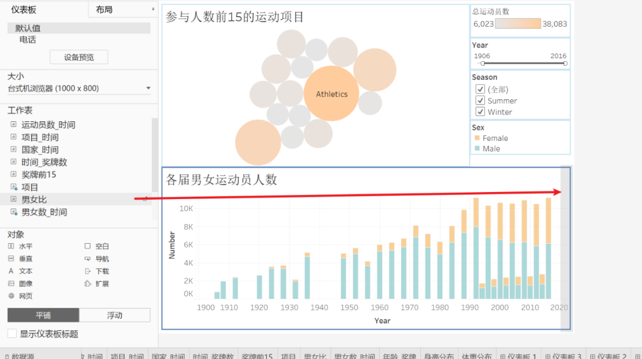The width and height of the screenshot is (642, 359).
Task: Open the 仪表板 1 bottom tab
Action: tap(518, 355)
